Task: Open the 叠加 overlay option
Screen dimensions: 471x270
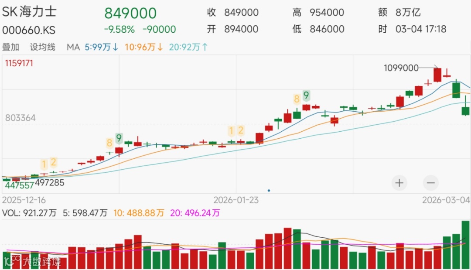Action: pos(11,47)
